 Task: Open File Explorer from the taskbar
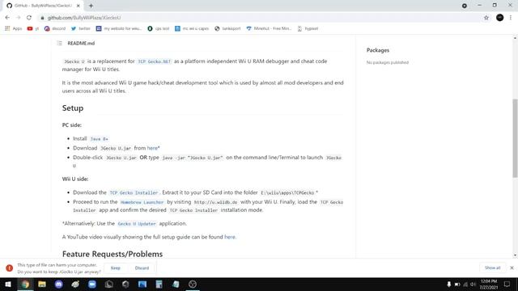(x=42, y=285)
